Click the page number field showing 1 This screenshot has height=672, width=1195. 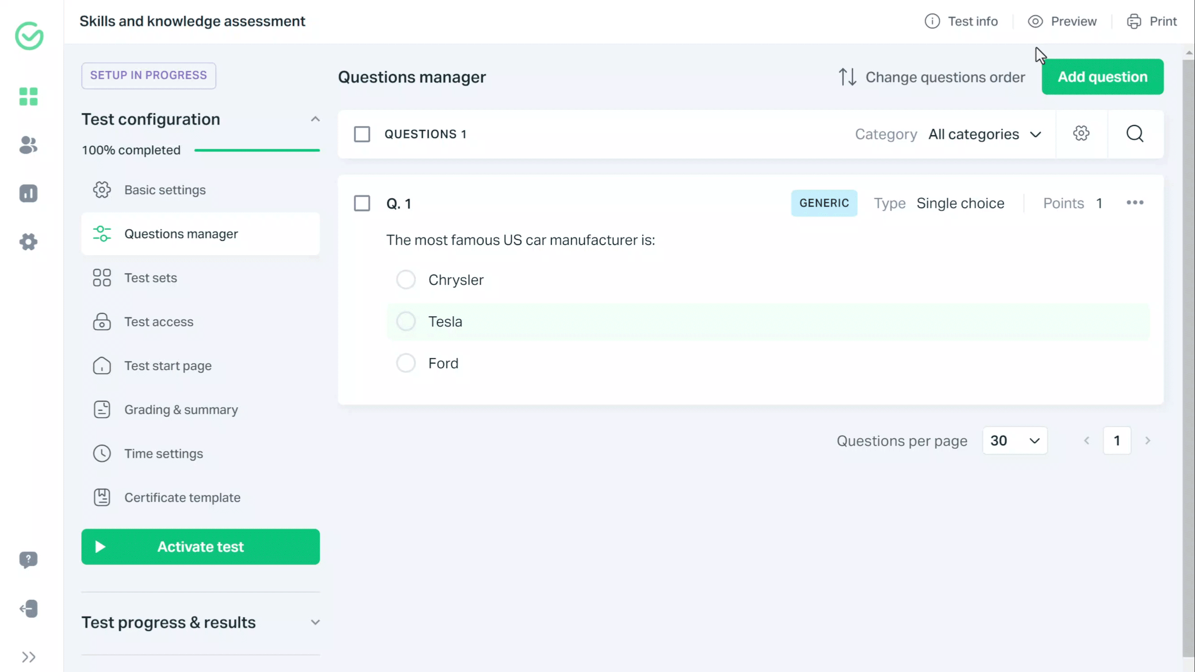[x=1117, y=440]
